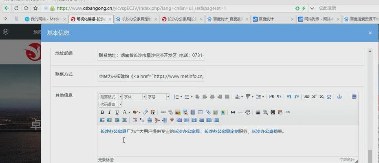379x163 pixels.
Task: Expand font color picker arrow
Action: pyautogui.click(x=129, y=112)
